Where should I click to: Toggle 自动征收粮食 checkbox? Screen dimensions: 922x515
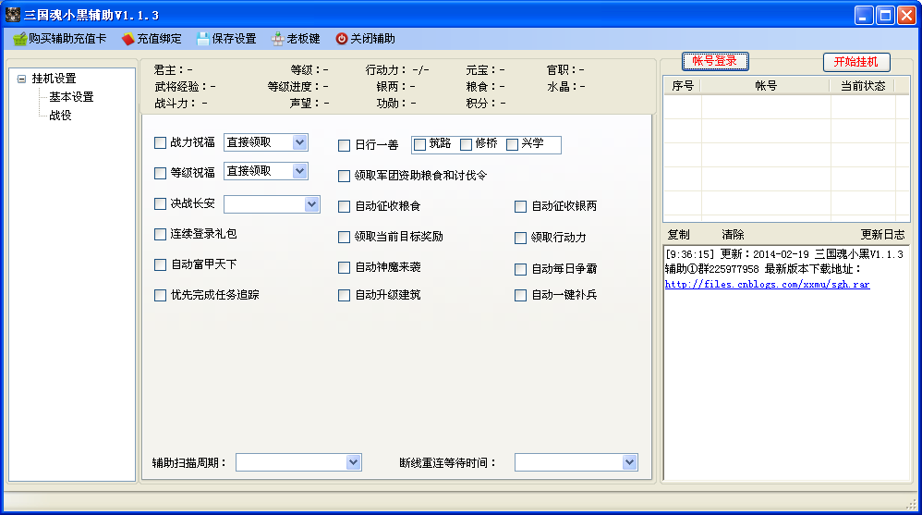344,206
